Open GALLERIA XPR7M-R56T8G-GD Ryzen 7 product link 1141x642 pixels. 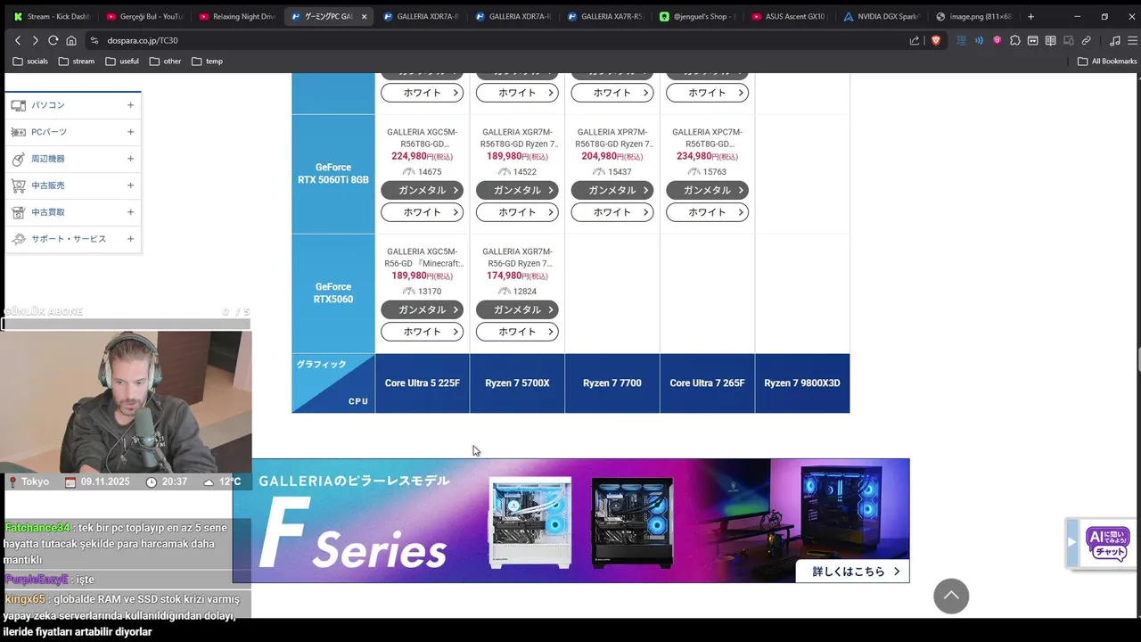pyautogui.click(x=612, y=137)
